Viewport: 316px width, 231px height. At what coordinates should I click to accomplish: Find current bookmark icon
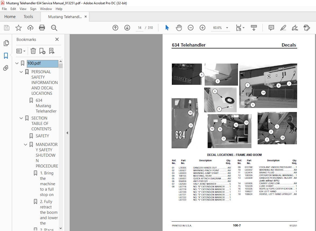(x=52, y=51)
